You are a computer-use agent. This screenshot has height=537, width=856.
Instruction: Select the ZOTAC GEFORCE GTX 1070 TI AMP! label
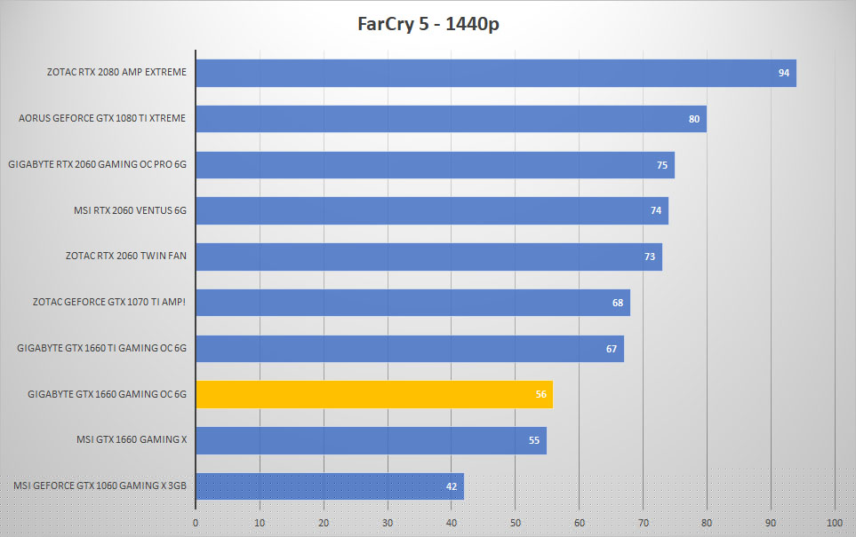pos(109,302)
